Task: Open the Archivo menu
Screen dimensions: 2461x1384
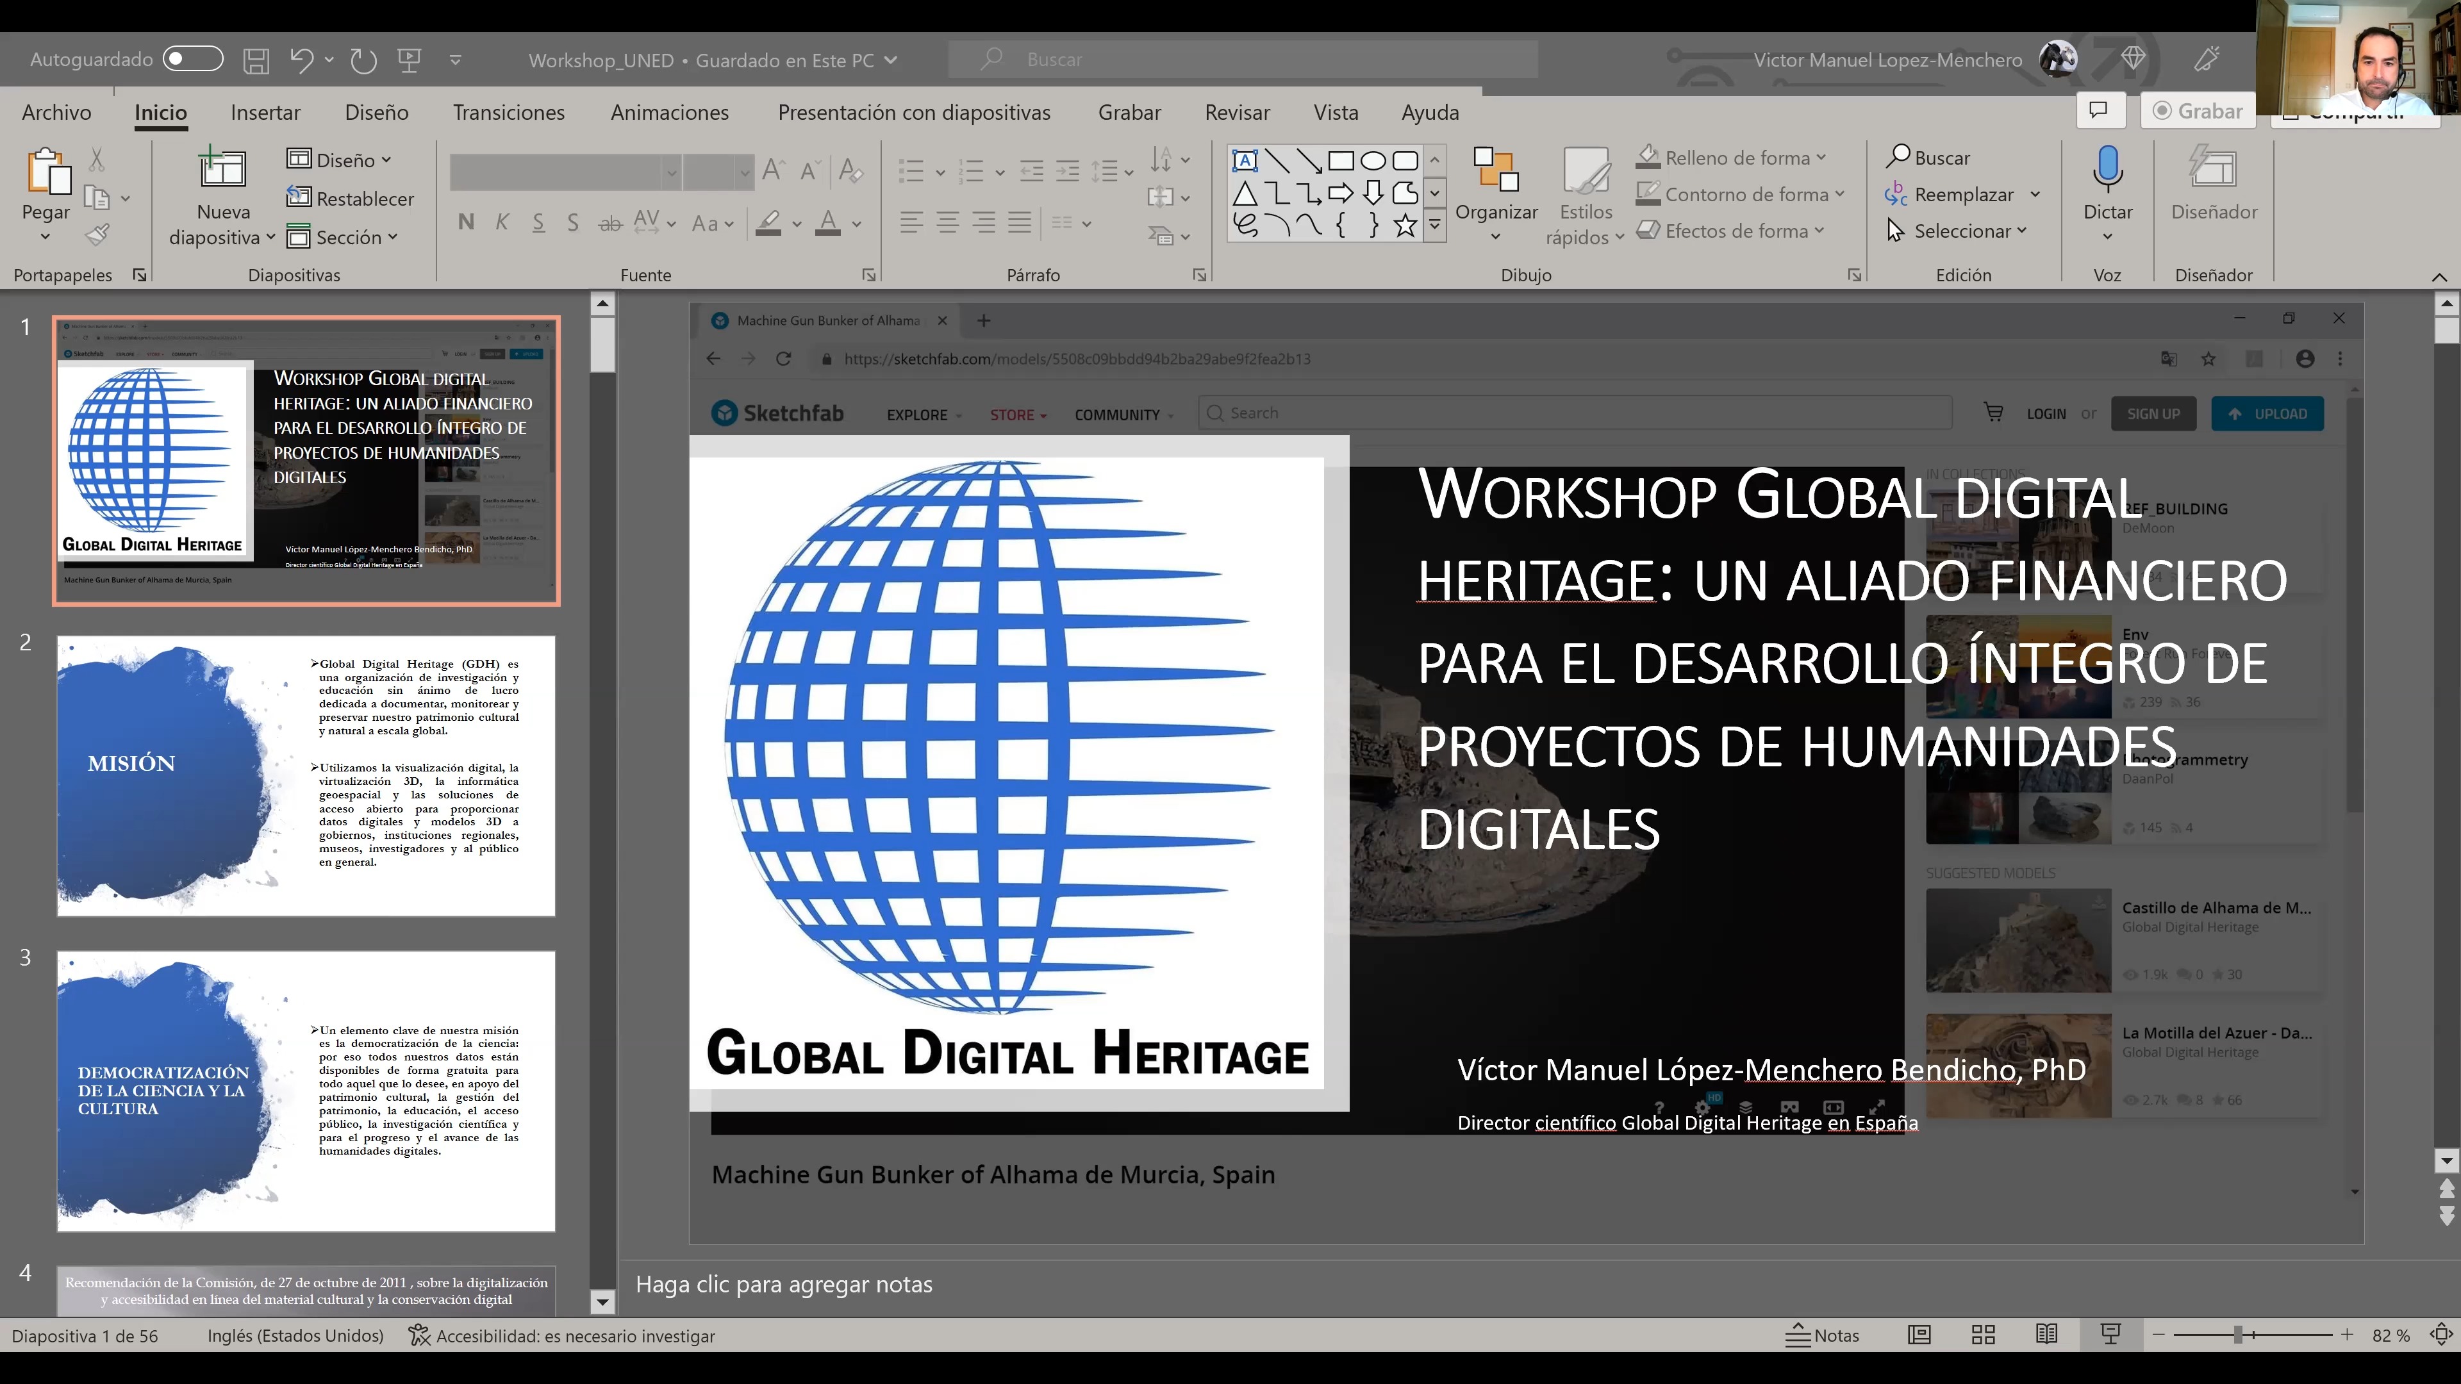Action: [56, 113]
